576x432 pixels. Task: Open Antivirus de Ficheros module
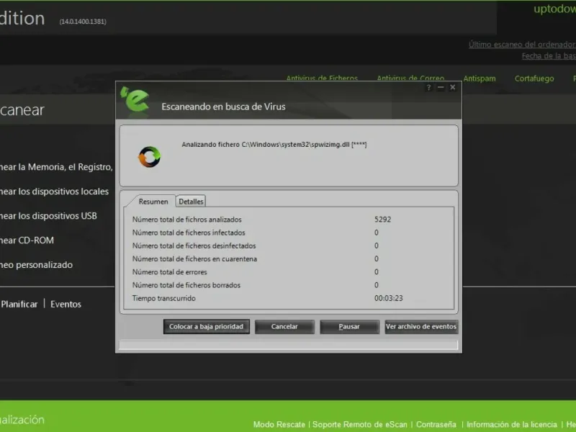pos(322,78)
